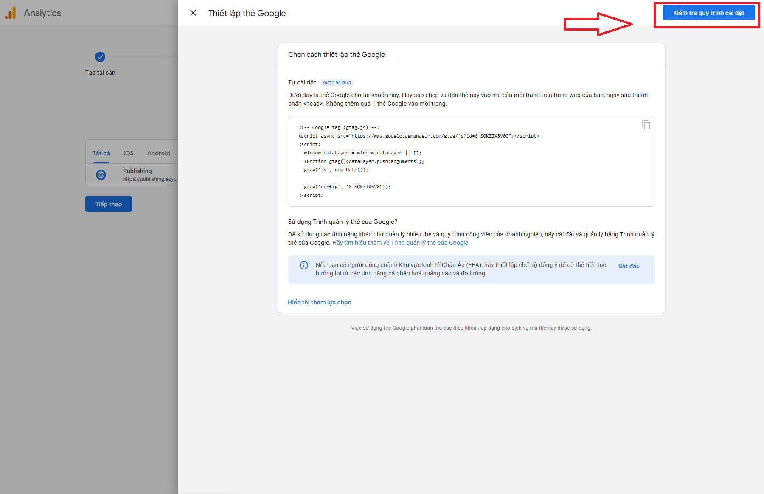Click the 'Tiếp theo' button
The width and height of the screenshot is (764, 494).
109,204
